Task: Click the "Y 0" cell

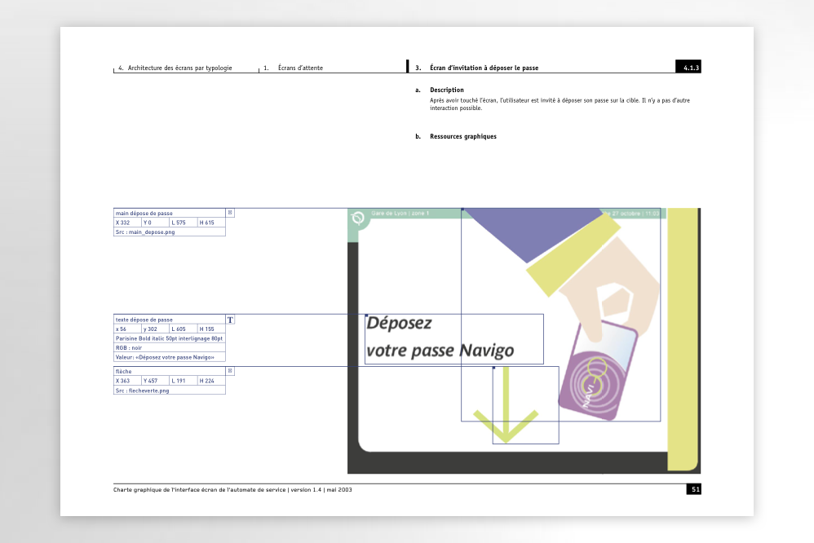Action: click(156, 223)
